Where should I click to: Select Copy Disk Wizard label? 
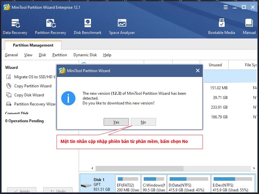pos(29,95)
